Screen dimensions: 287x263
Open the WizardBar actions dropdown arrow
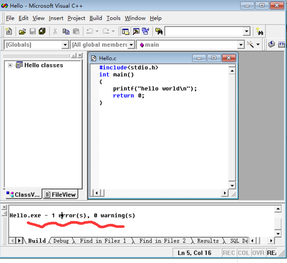pyautogui.click(x=258, y=44)
